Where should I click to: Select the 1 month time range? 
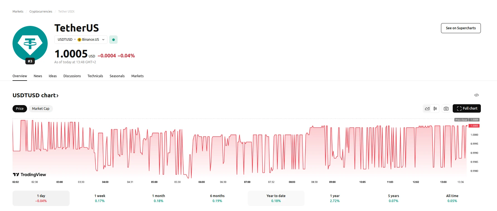click(x=159, y=198)
